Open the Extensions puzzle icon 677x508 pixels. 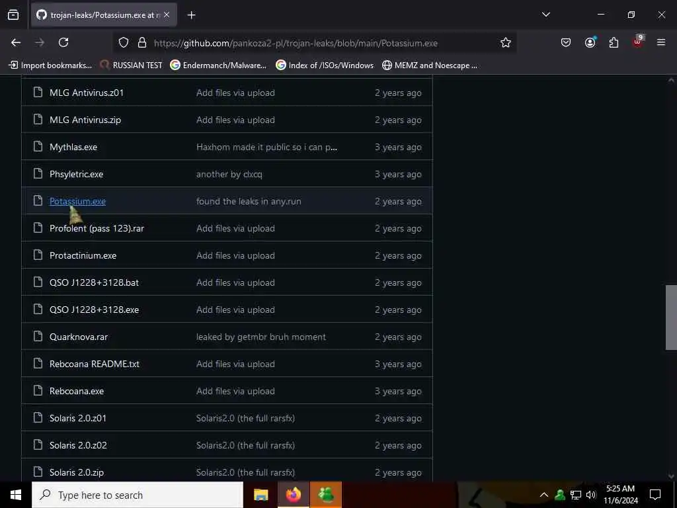coord(614,42)
